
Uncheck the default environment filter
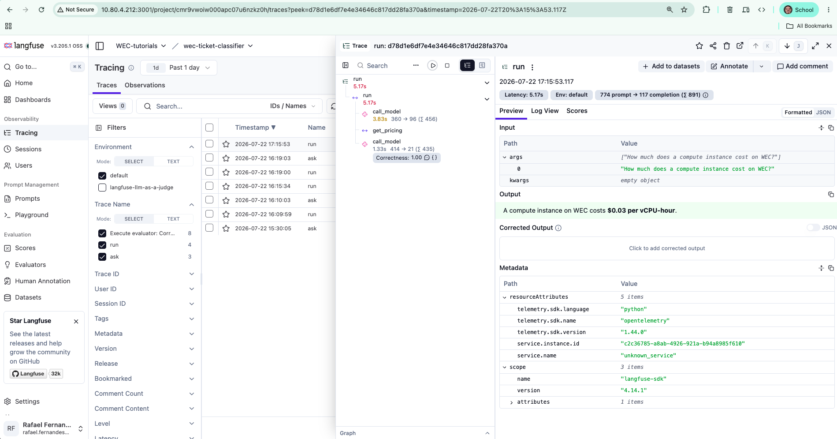click(102, 176)
